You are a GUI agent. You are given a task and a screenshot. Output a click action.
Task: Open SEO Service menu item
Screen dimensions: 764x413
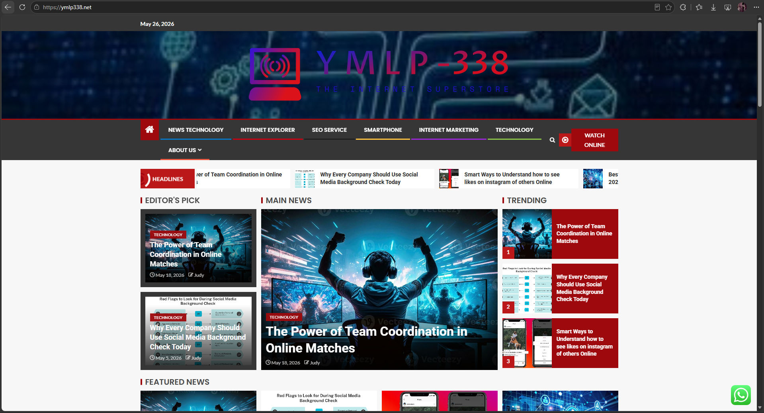(329, 130)
